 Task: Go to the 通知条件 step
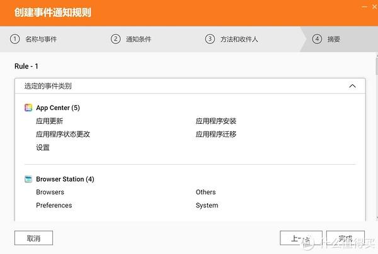pyautogui.click(x=139, y=39)
